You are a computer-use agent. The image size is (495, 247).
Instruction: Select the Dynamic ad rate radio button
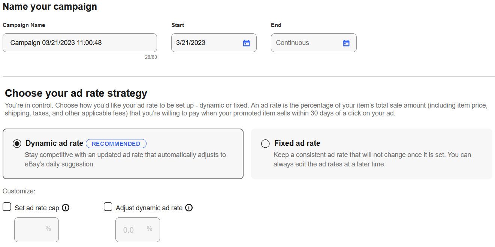point(17,144)
